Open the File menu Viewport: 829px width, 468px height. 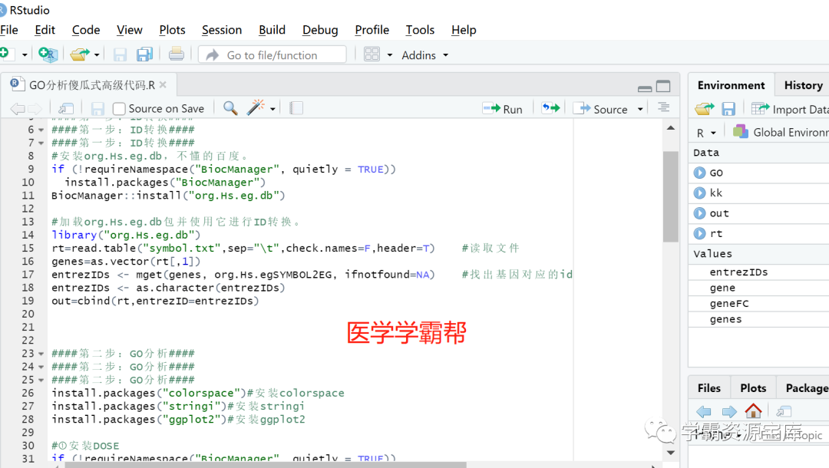click(x=9, y=30)
